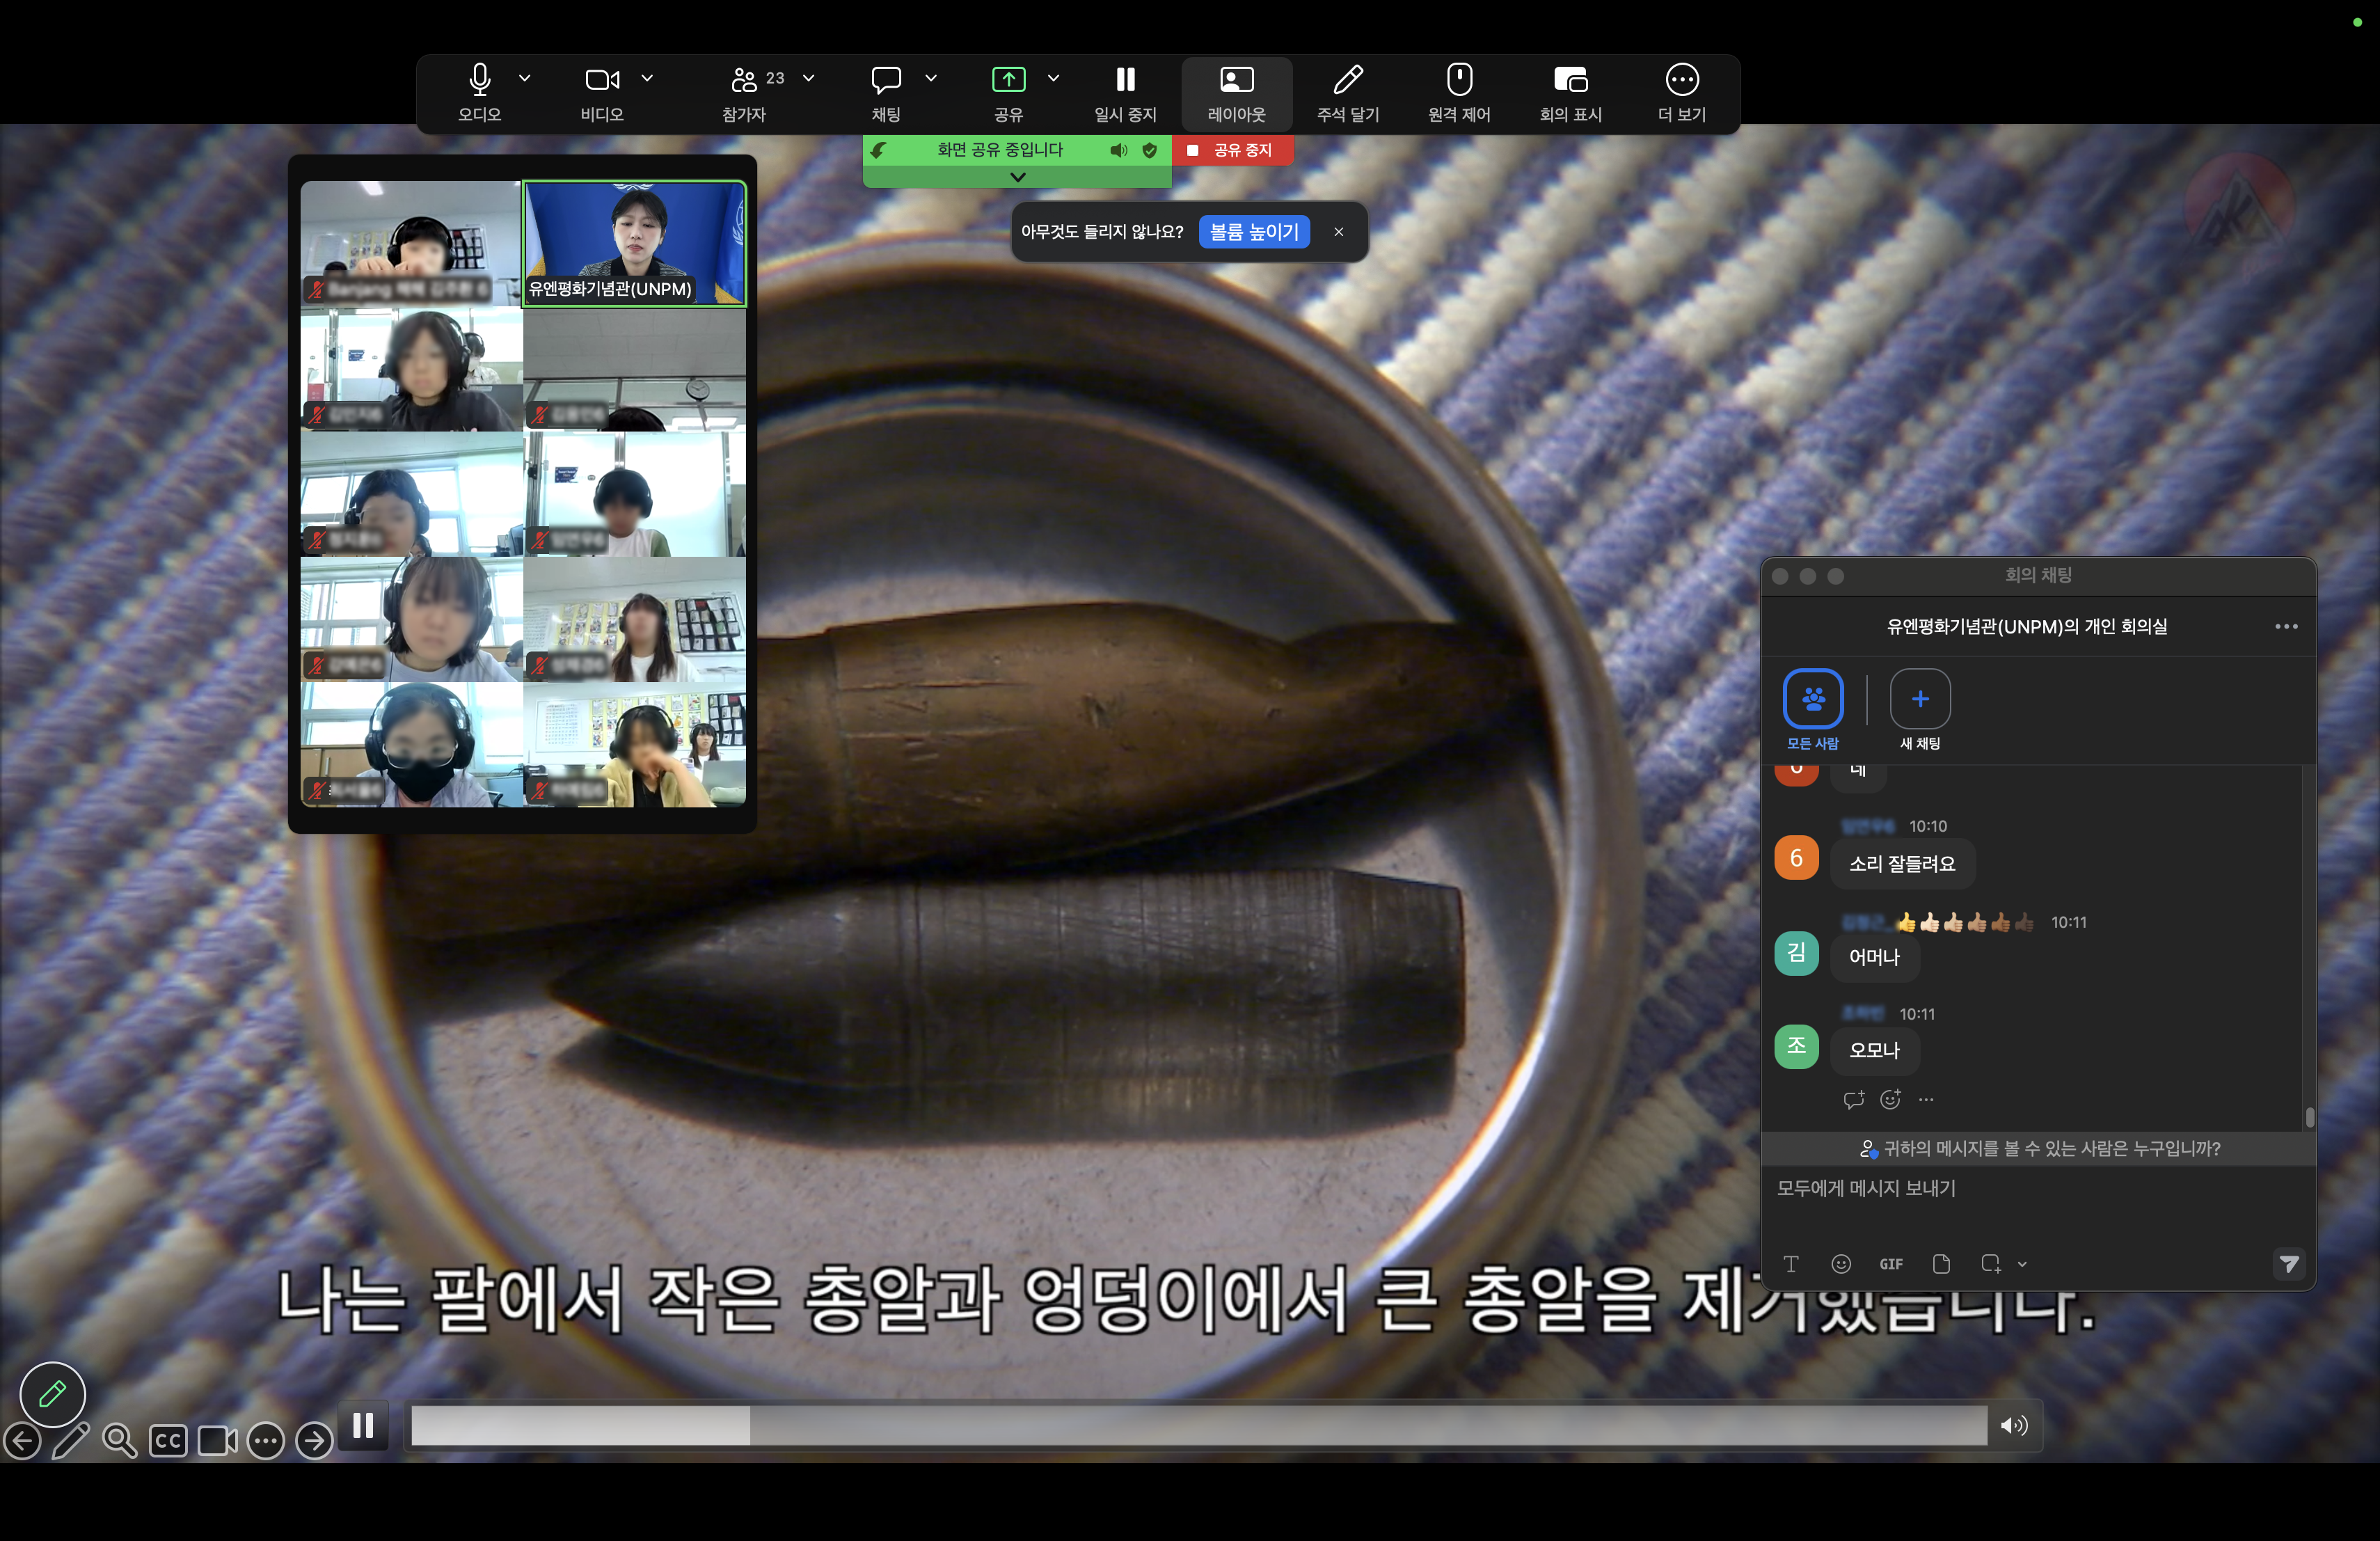
Task: Click the CC closed captions icon
Action: tap(168, 1441)
